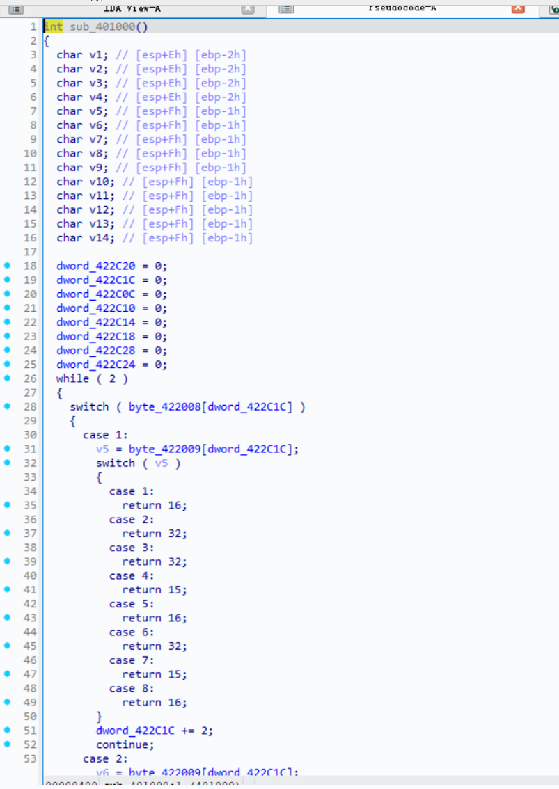
Task: Click 'case 7:' label on line 46
Action: 132,660
